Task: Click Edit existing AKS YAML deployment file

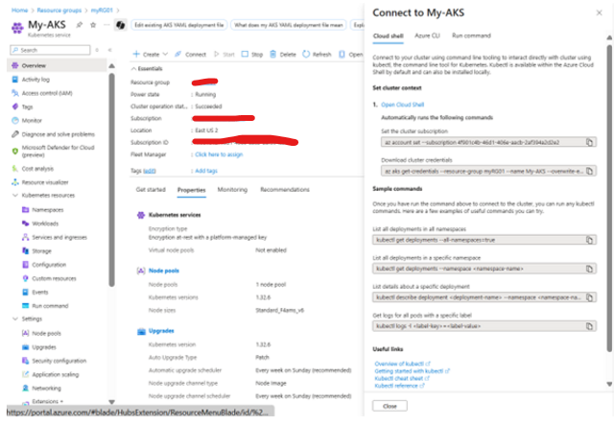Action: (179, 25)
